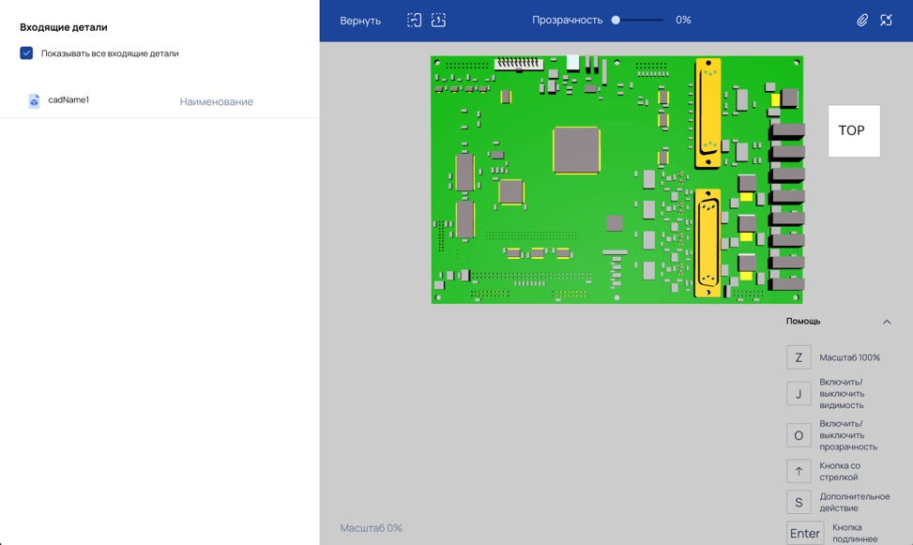Image resolution: width=913 pixels, height=545 pixels.
Task: Collapse the Помощь help panel chevron
Action: (x=887, y=322)
